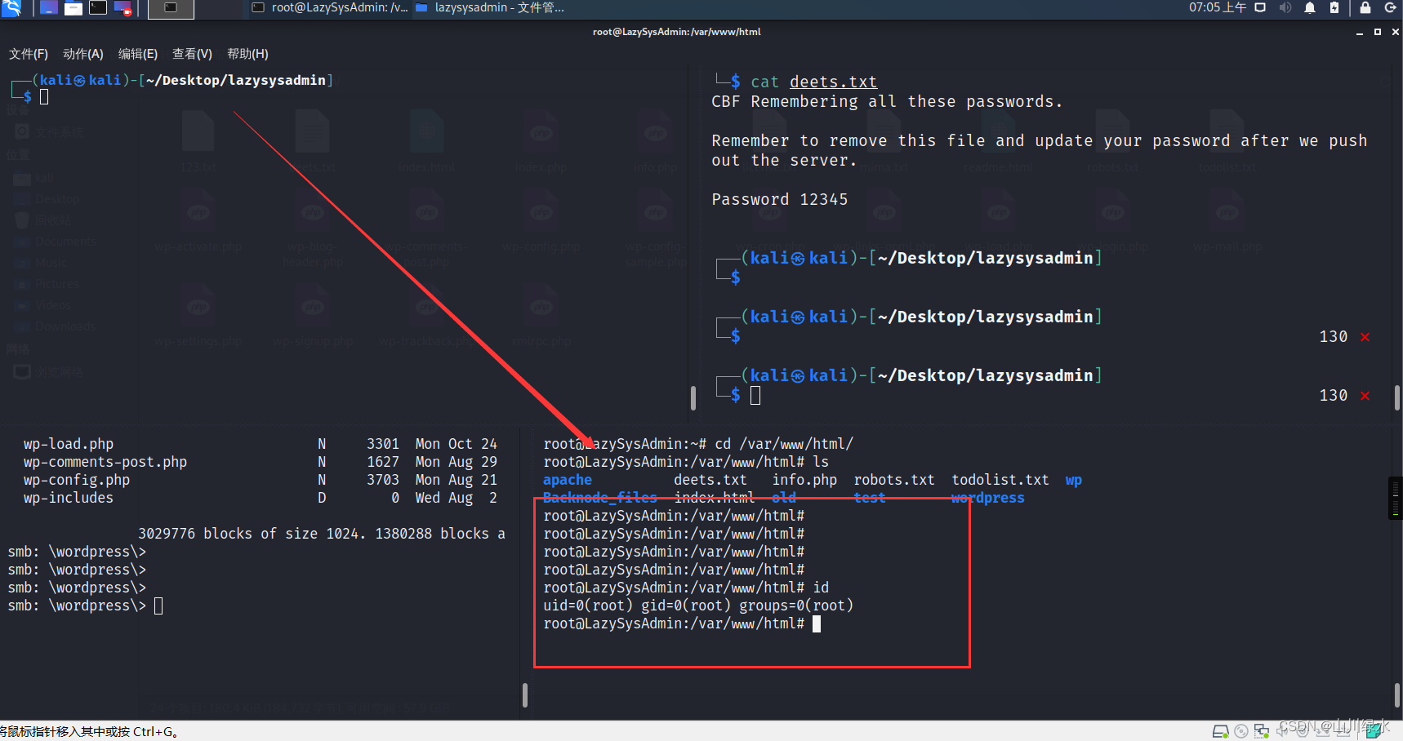The width and height of the screenshot is (1403, 741).
Task: Click the wordpress directory in ls output
Action: coord(987,498)
